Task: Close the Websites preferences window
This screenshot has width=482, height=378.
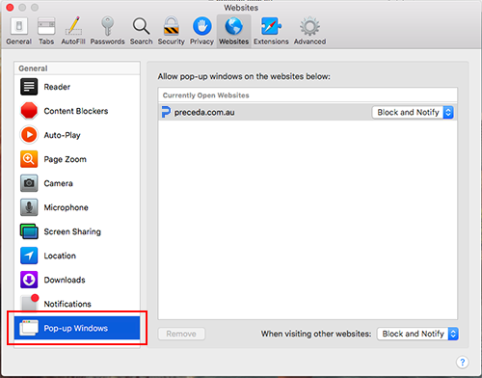Action: click(x=10, y=7)
